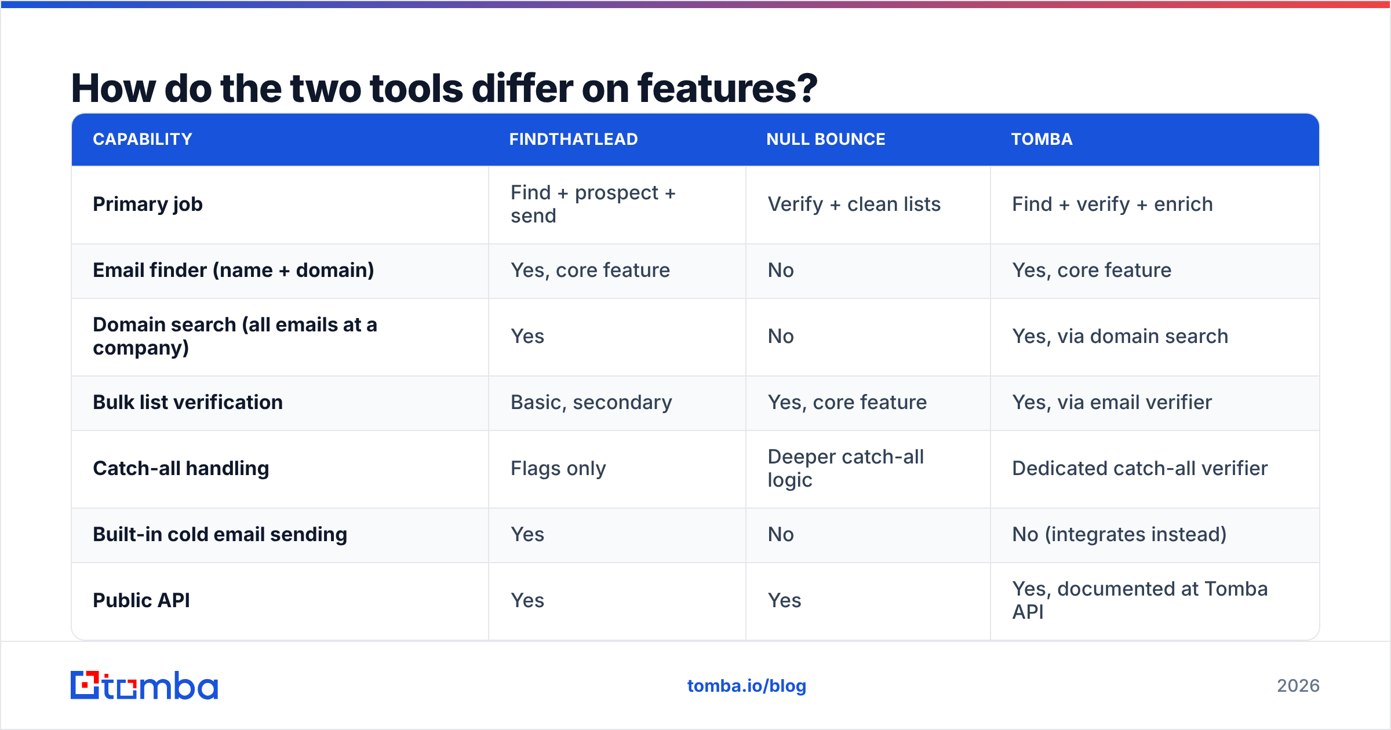The width and height of the screenshot is (1391, 730).
Task: Click Null Bounce 'No' in Email finder row
Action: pos(781,270)
